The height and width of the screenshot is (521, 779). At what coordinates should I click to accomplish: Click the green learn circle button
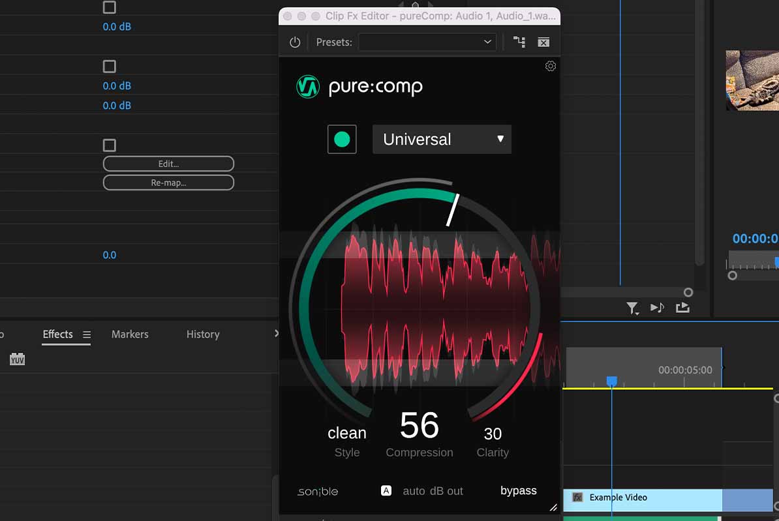tap(342, 140)
